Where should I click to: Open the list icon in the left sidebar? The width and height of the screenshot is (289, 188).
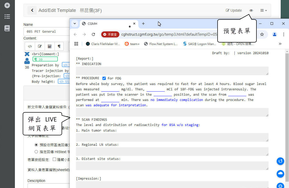[7, 17]
